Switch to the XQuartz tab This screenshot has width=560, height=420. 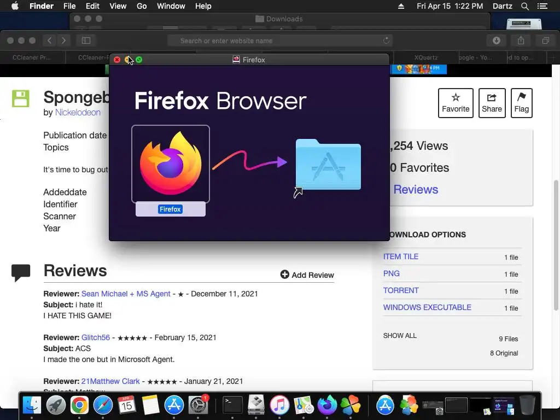click(425, 57)
